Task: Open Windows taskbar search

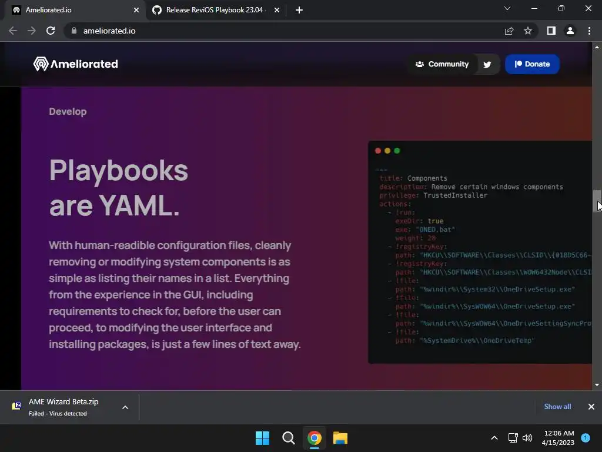Action: (x=288, y=438)
